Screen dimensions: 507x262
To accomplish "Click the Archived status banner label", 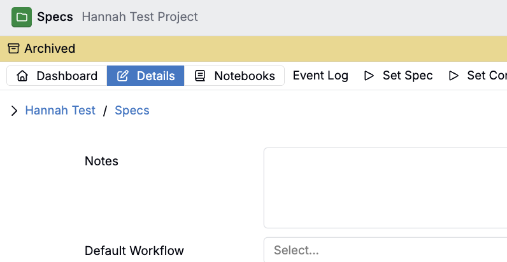I will pos(50,48).
